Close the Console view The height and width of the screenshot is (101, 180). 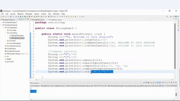(x=39, y=83)
